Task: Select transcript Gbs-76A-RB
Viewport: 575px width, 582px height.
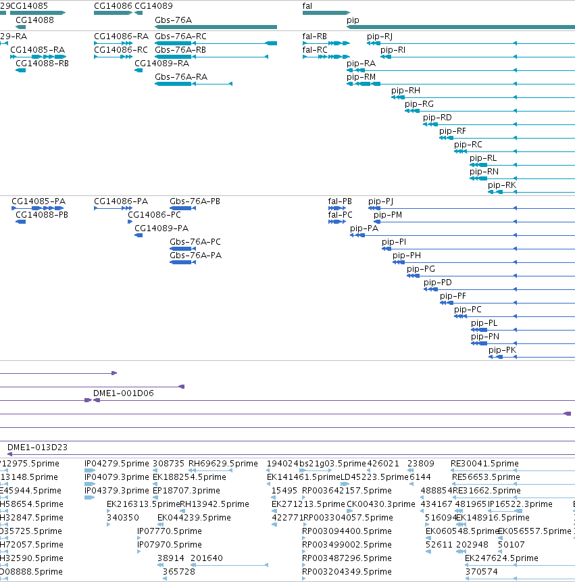Action: [x=211, y=57]
